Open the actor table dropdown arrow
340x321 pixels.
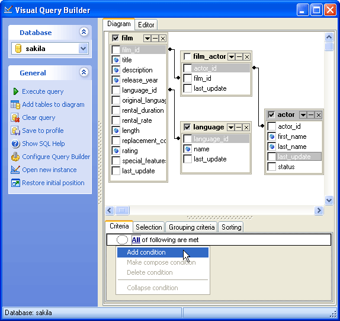coord(303,115)
